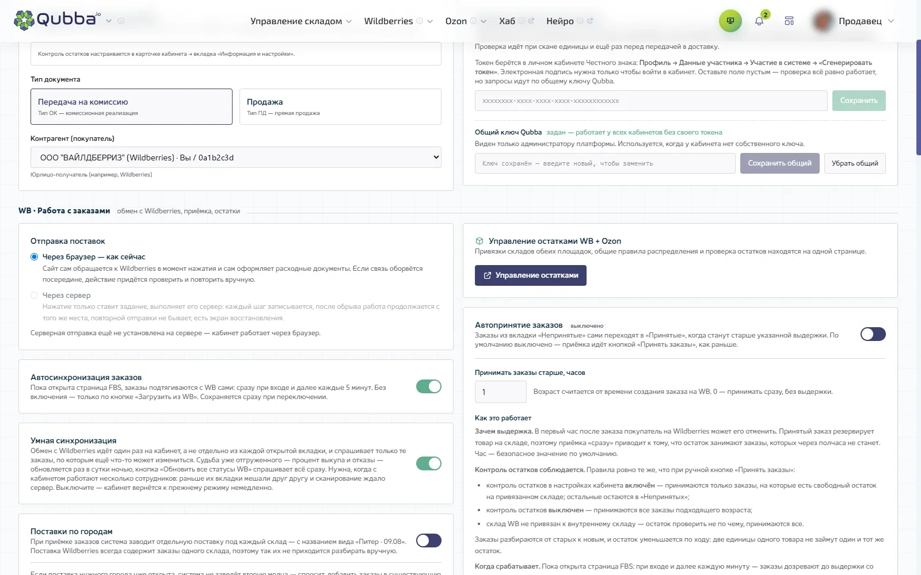Turn on Автопринятие заказов switch
The image size is (921, 575).
(873, 334)
